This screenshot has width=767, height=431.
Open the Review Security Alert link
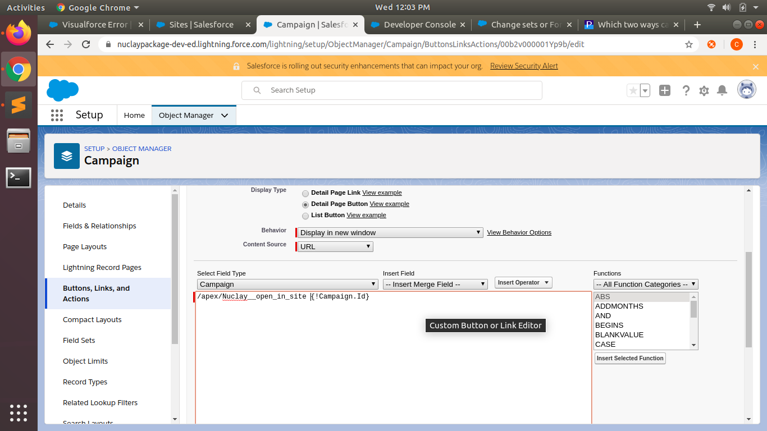524,66
